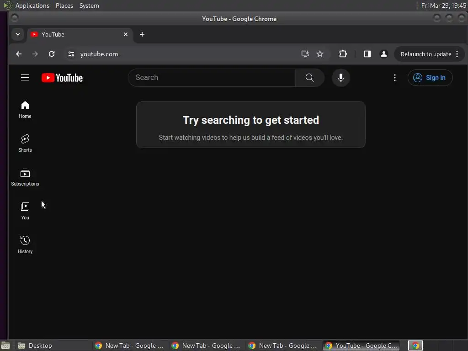Open the Chrome extensions puzzle icon

pos(343,54)
